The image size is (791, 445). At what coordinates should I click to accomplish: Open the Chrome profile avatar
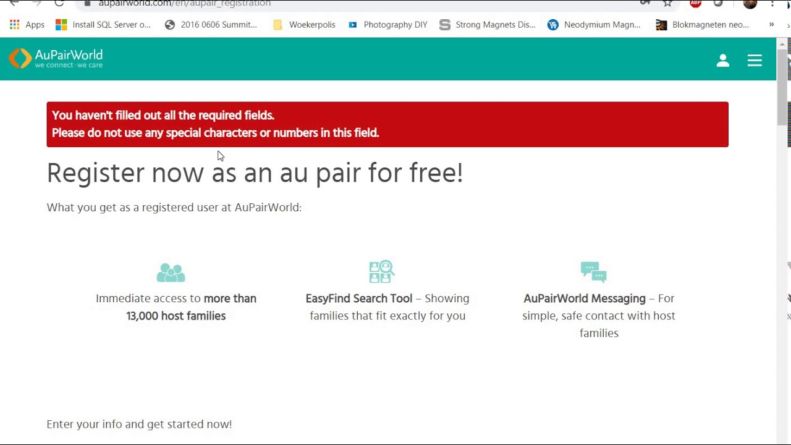coord(750,3)
